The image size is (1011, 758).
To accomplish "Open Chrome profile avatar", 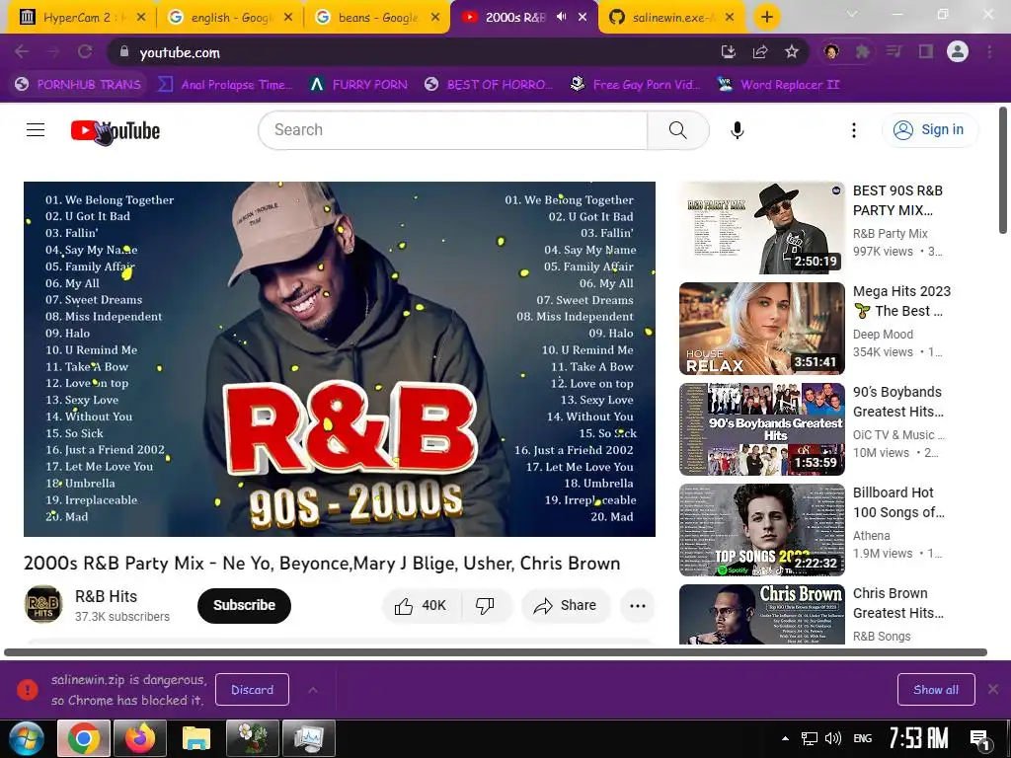I will (x=958, y=51).
